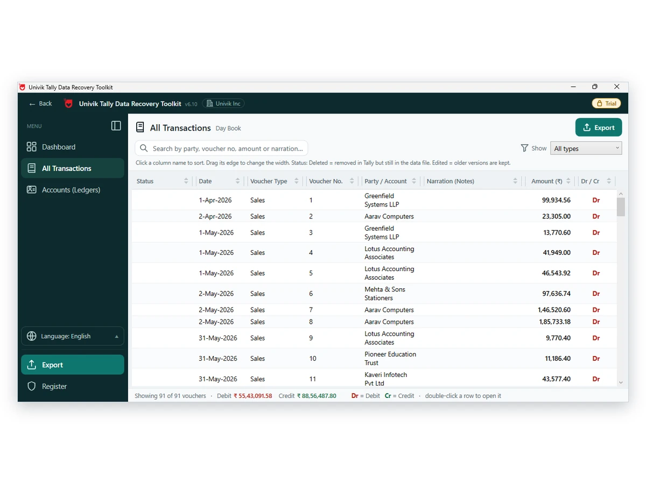This screenshot has width=646, height=484.
Task: Click the top-right Export button
Action: coord(599,127)
